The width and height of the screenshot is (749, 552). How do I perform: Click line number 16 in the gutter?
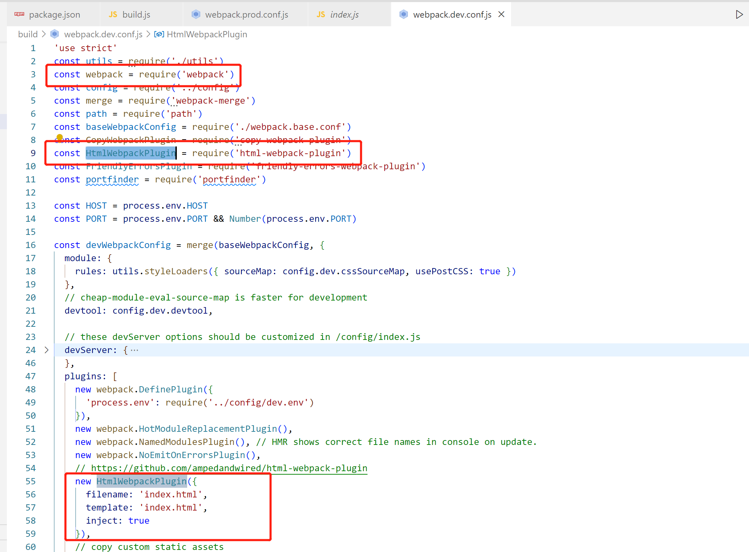(30, 245)
